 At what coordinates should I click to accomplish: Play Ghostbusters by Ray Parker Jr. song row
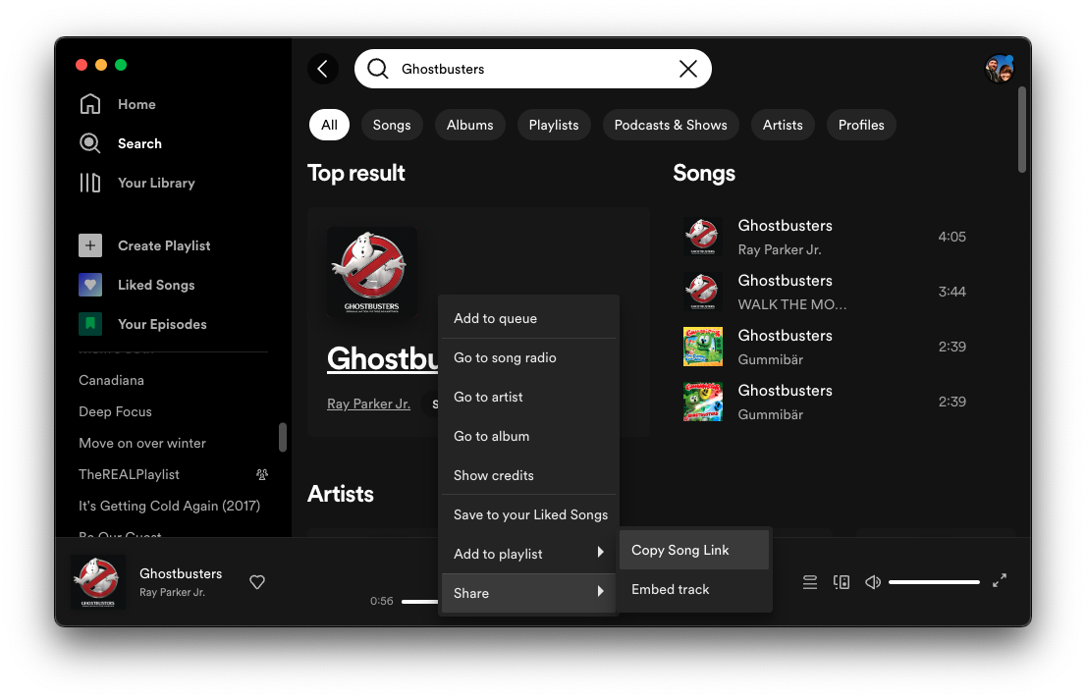(831, 237)
